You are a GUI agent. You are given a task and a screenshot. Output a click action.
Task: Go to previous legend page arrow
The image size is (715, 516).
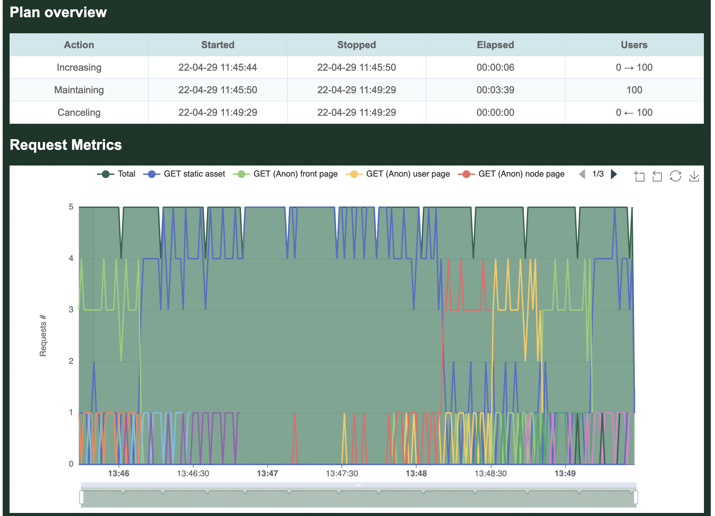click(582, 174)
